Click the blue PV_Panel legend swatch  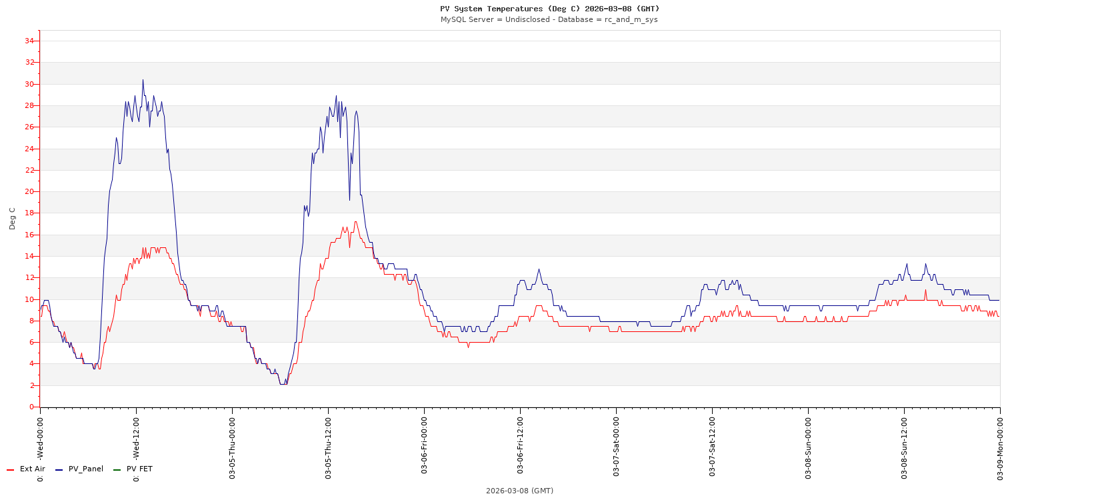pos(59,470)
